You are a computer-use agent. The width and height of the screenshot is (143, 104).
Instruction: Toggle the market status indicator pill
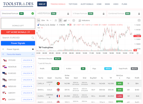coord(69,25)
